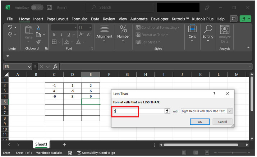Toggle Italic formatting
This screenshot has height=157, width=257.
61,34
